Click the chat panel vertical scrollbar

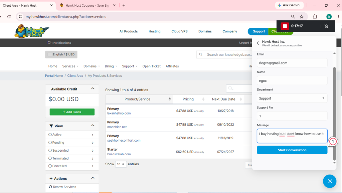(334, 114)
